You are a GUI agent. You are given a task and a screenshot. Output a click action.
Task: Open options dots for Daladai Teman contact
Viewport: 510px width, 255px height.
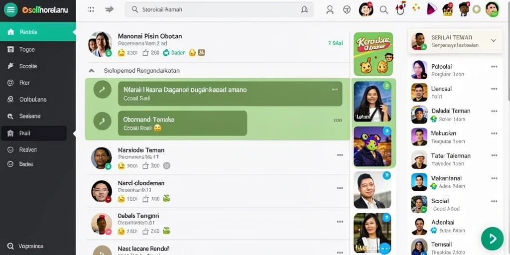[494, 111]
